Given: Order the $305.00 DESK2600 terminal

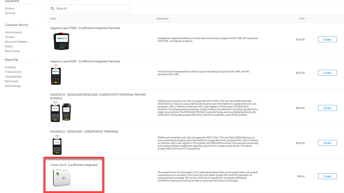Looking at the screenshot, I should point(327,143).
